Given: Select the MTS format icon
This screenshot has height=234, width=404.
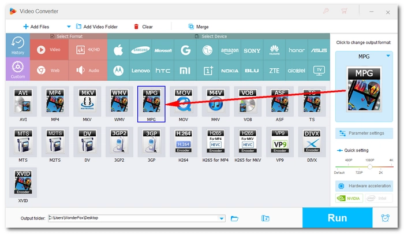Looking at the screenshot, I should pos(23,142).
